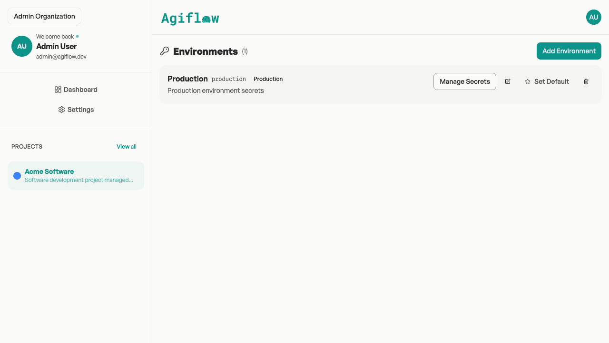Click the Dashboard grid icon
Viewport: 609px width, 343px height.
click(58, 90)
